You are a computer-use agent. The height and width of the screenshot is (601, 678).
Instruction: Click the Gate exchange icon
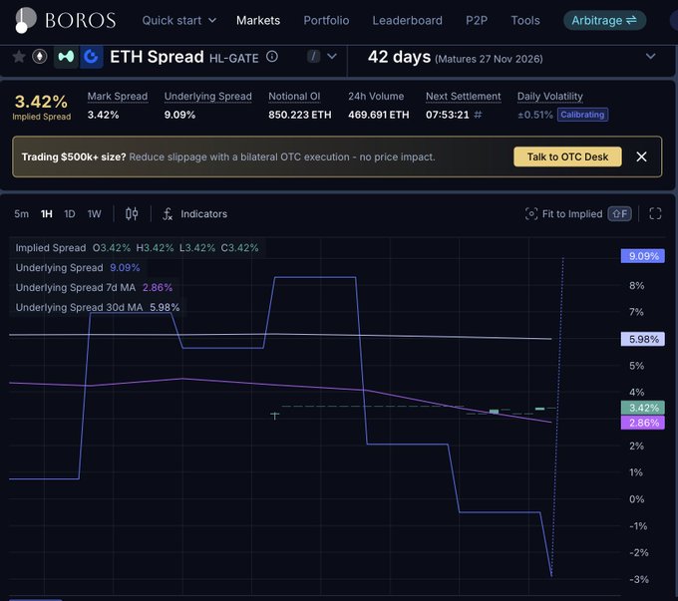(92, 56)
